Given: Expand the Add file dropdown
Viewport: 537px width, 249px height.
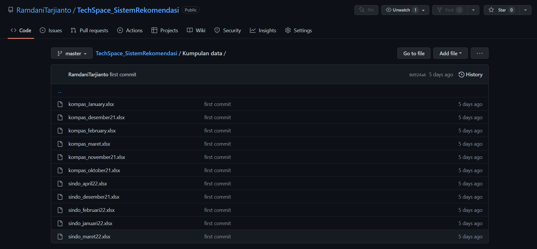Looking at the screenshot, I should click(451, 53).
